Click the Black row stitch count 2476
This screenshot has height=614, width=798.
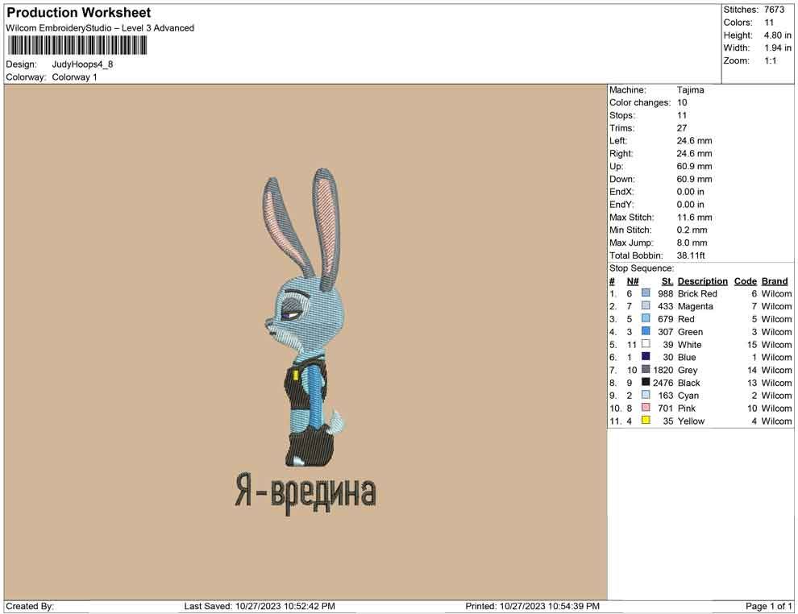click(x=663, y=383)
